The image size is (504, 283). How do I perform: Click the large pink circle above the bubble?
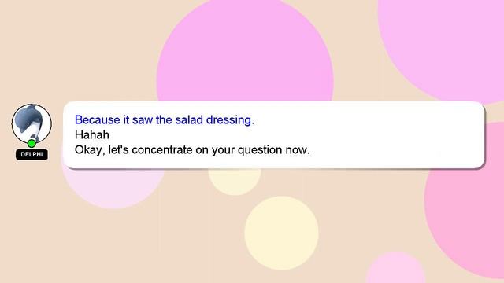[x=245, y=51]
